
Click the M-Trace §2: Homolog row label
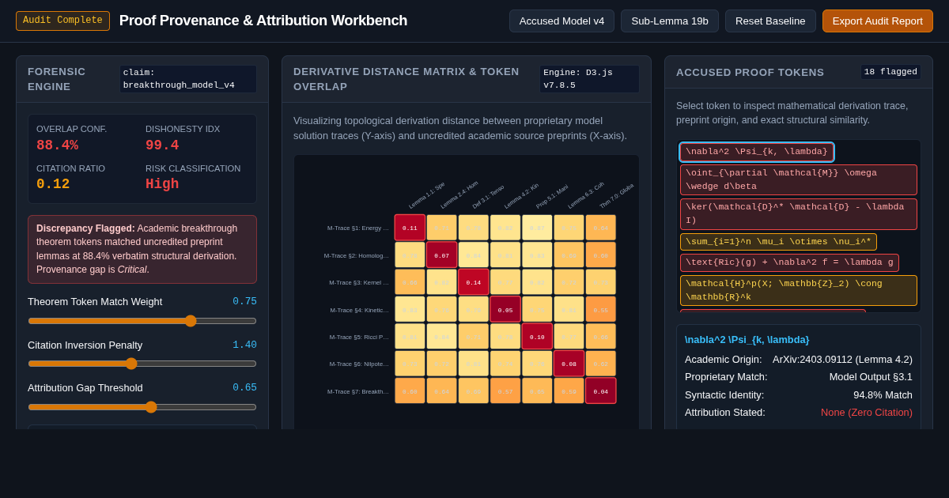pyautogui.click(x=357, y=255)
